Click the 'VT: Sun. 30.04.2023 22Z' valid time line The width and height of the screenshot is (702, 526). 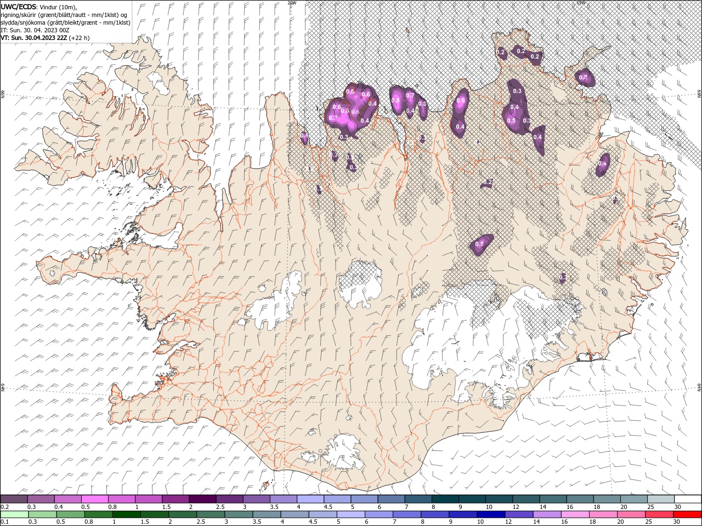pyautogui.click(x=34, y=38)
